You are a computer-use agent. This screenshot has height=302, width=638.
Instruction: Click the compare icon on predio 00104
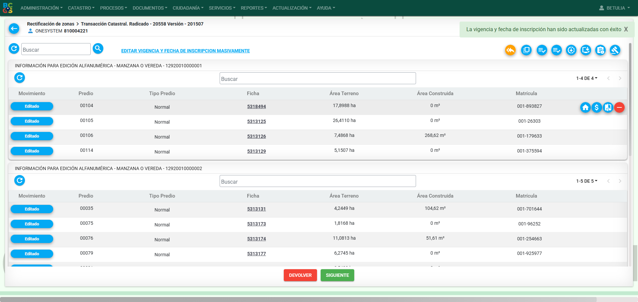608,107
